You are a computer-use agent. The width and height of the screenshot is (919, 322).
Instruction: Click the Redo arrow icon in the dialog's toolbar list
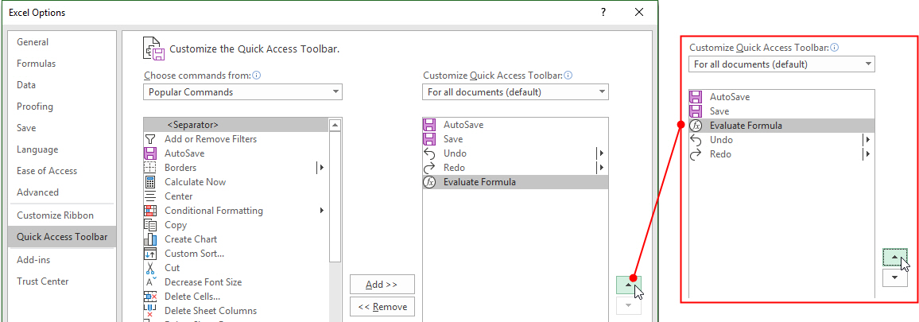pos(429,168)
